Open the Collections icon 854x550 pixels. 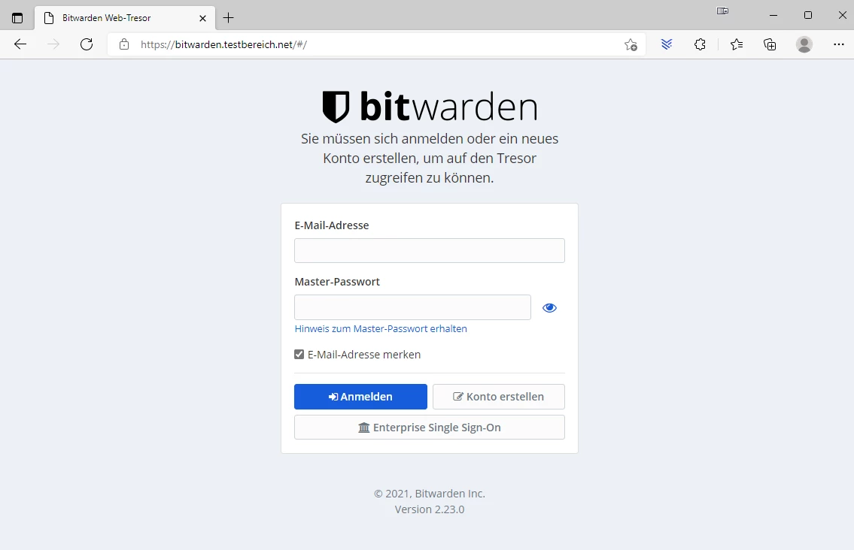[770, 44]
